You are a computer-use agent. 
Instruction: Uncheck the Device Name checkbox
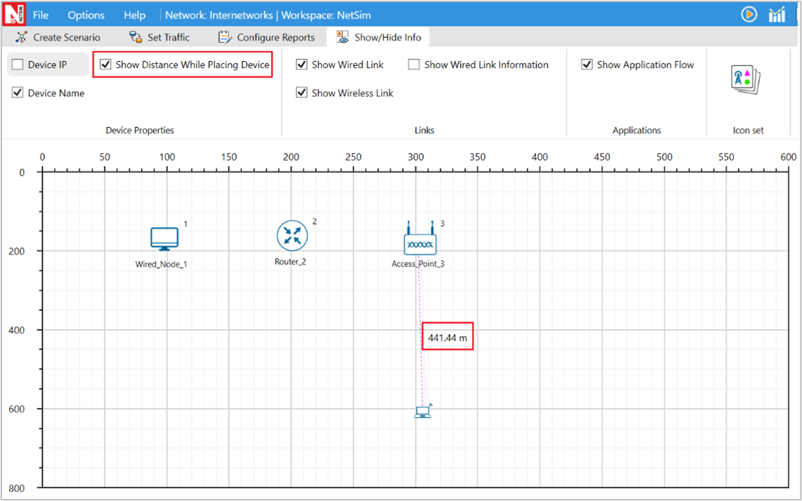pos(18,92)
